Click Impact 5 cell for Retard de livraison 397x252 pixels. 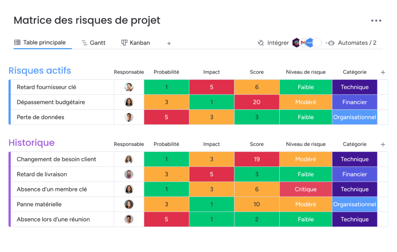(211, 174)
